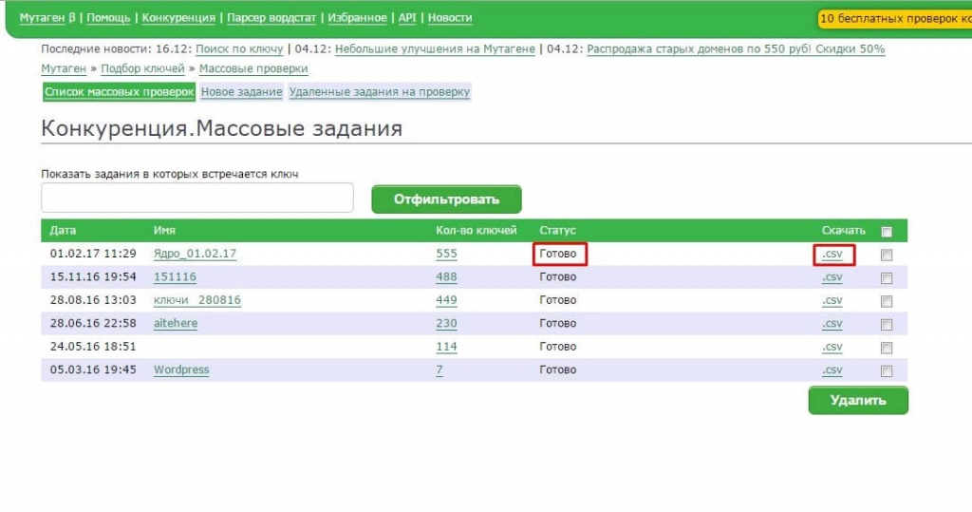The width and height of the screenshot is (972, 512).
Task: View the 555 keys count link
Action: point(446,255)
